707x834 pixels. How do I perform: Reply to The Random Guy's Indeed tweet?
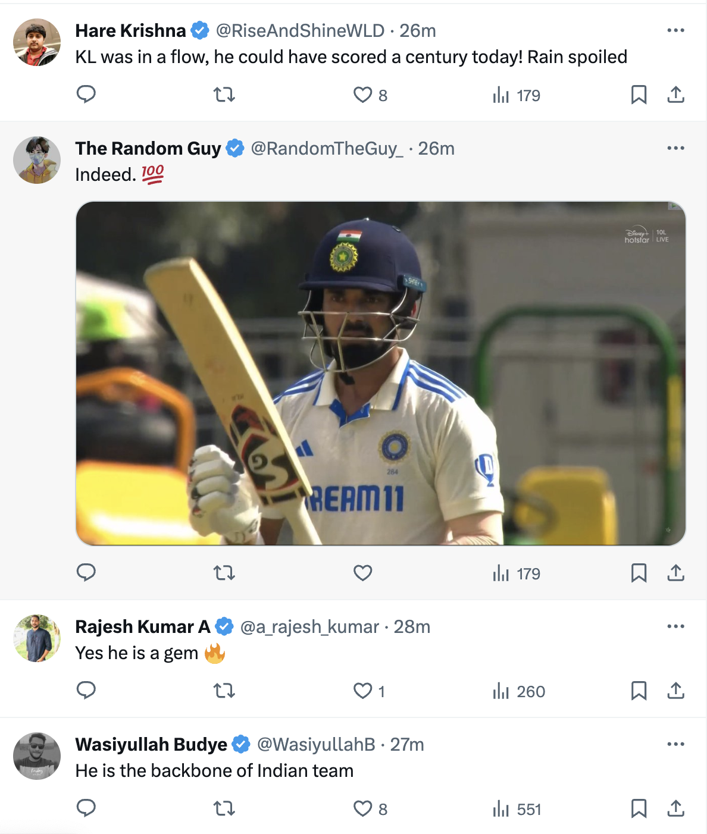(86, 573)
